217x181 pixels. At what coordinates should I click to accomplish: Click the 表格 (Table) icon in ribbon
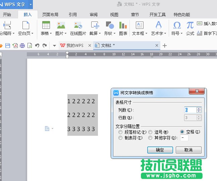pos(46,25)
